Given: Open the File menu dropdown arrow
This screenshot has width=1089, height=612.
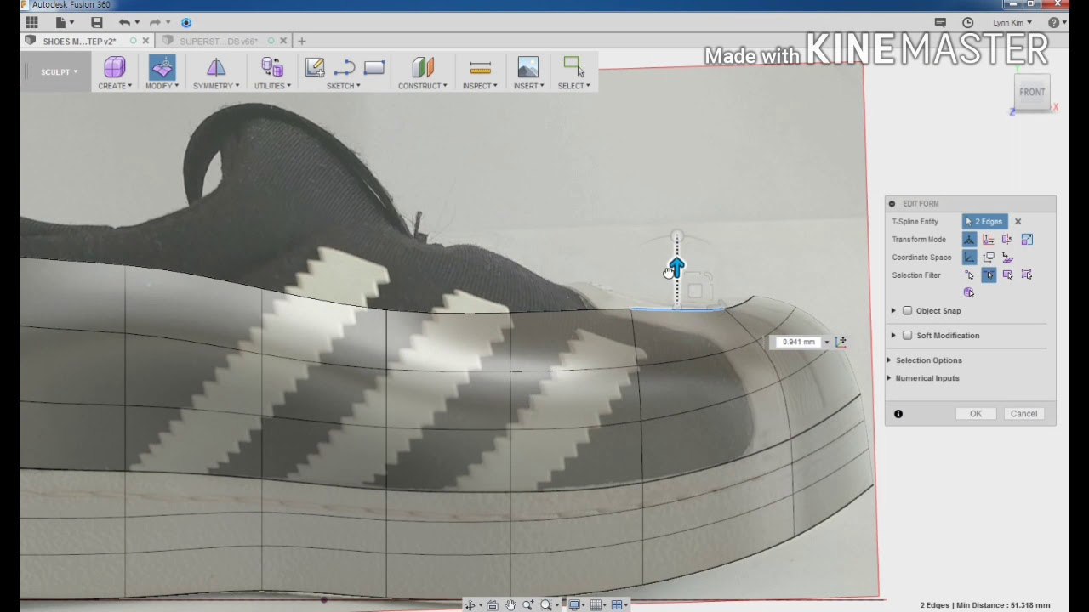Looking at the screenshot, I should (71, 23).
